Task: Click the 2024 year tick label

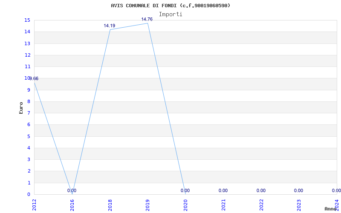Action: 337,205
